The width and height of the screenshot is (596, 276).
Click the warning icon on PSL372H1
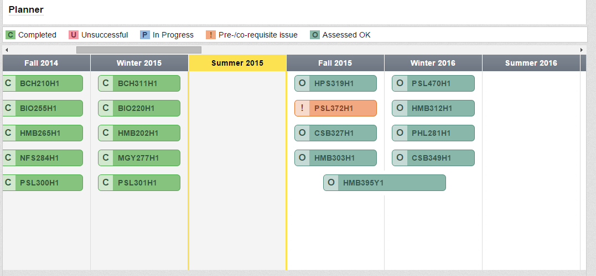point(302,108)
